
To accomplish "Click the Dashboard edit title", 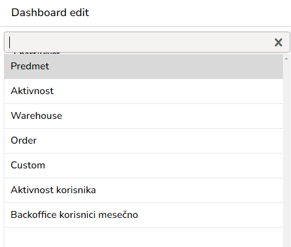I will (50, 12).
